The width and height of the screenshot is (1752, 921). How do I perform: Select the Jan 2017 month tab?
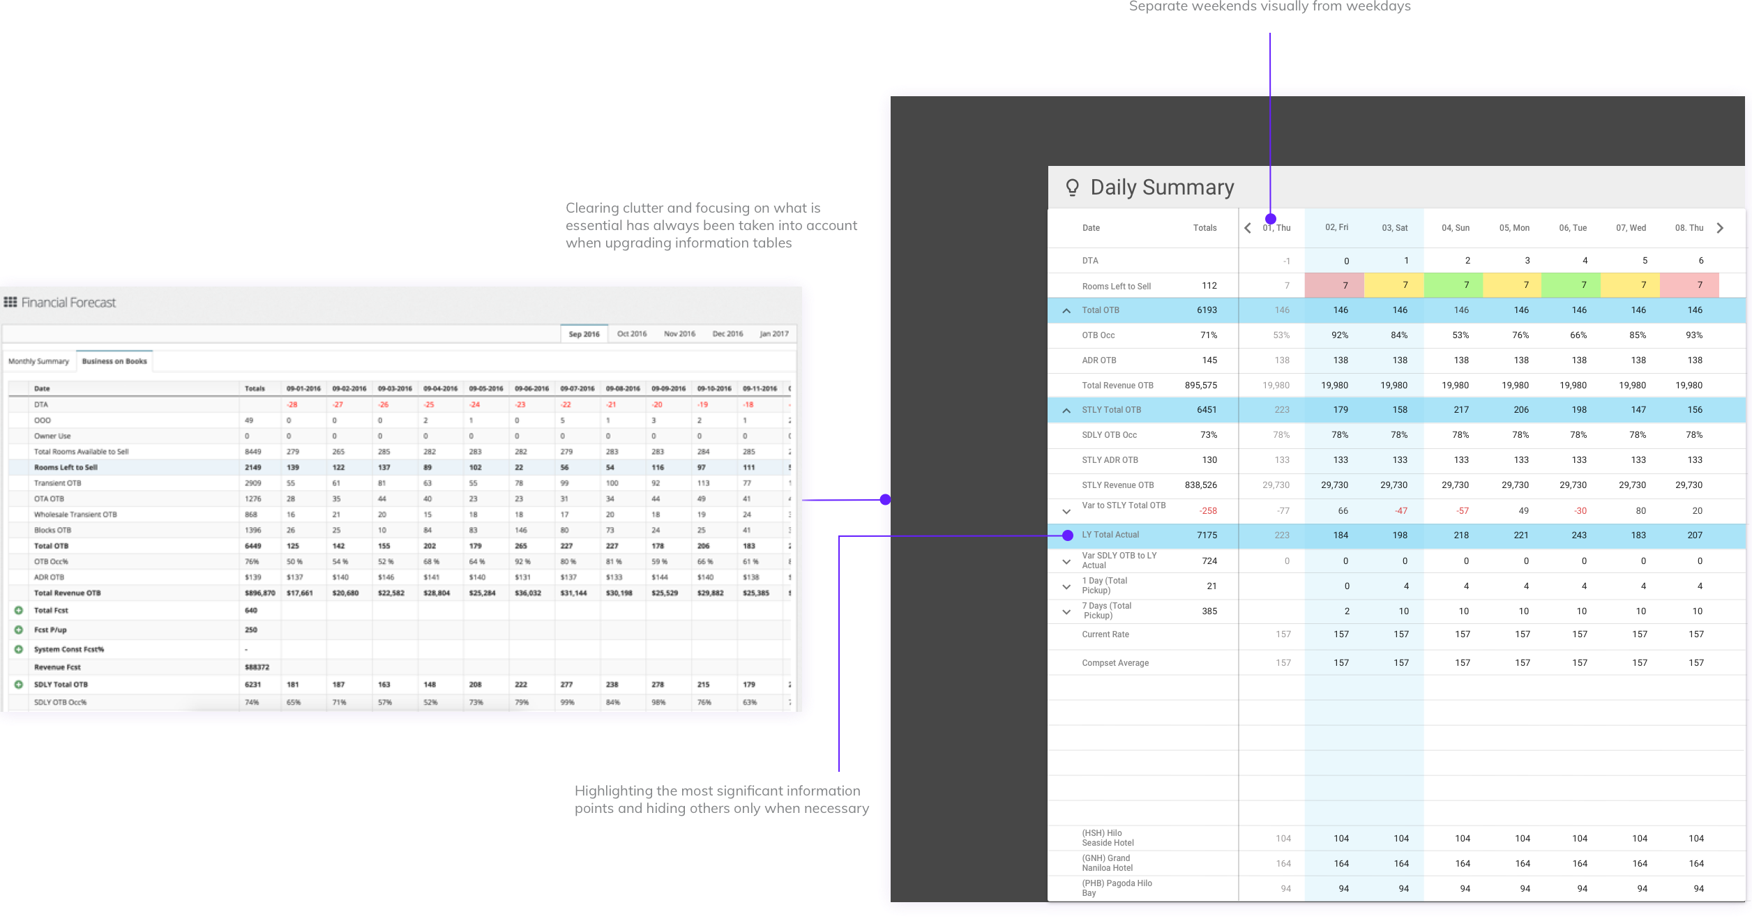coord(774,334)
